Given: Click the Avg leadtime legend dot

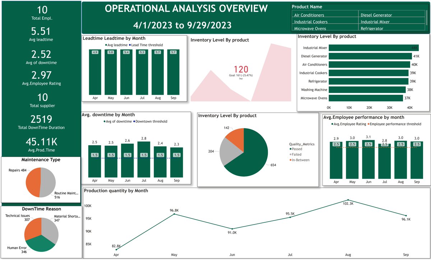Looking at the screenshot, I should (x=106, y=45).
